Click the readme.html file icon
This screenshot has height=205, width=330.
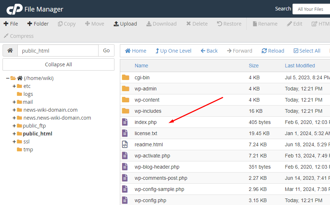coord(125,144)
